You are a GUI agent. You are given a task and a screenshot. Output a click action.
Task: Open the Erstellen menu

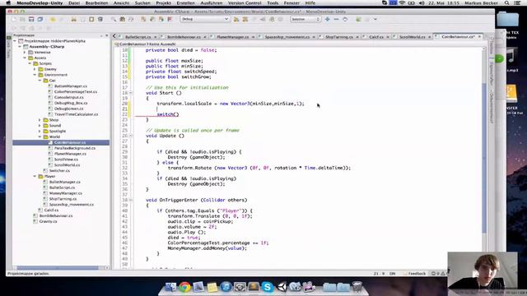click(x=185, y=3)
